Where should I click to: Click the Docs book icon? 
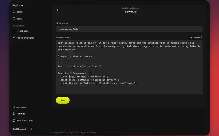click(x=14, y=19)
